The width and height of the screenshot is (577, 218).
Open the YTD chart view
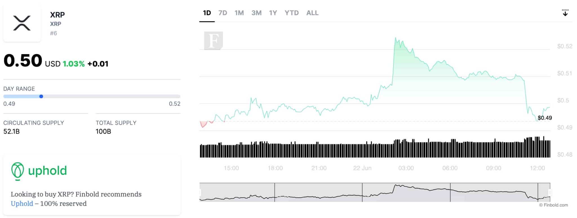[292, 13]
